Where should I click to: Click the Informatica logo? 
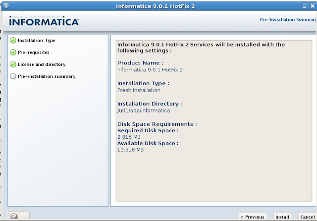coord(44,21)
